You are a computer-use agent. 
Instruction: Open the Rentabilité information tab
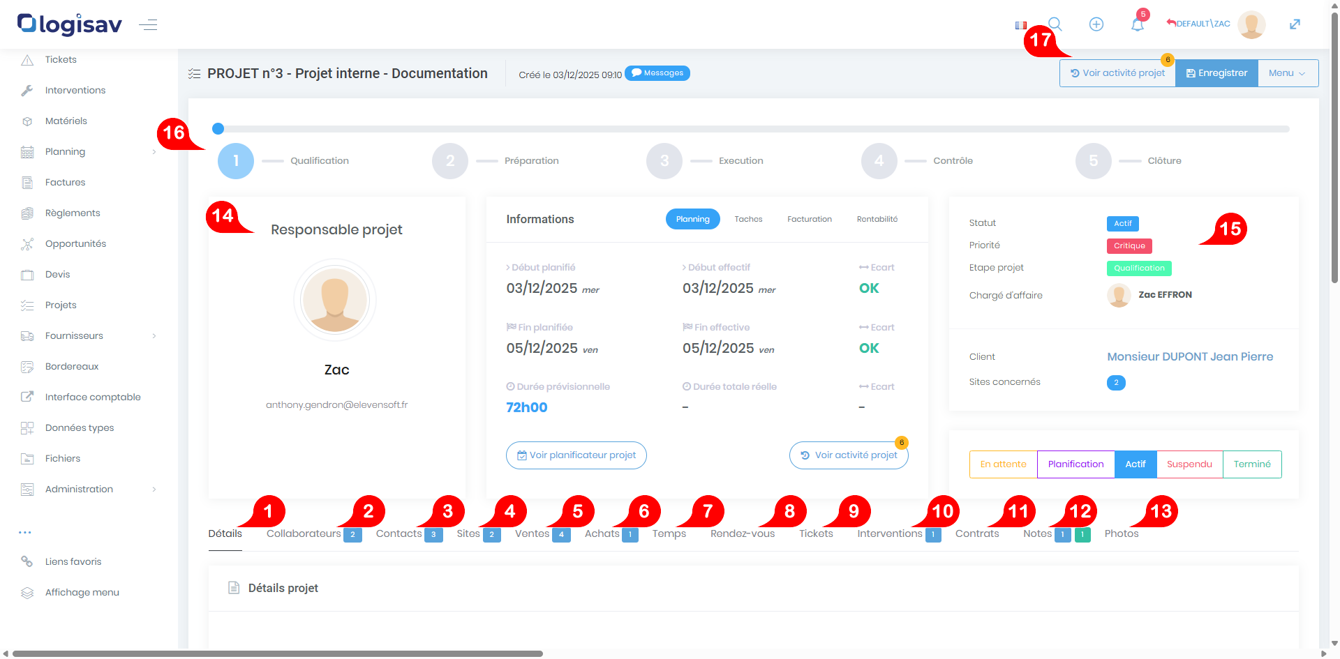pos(877,219)
